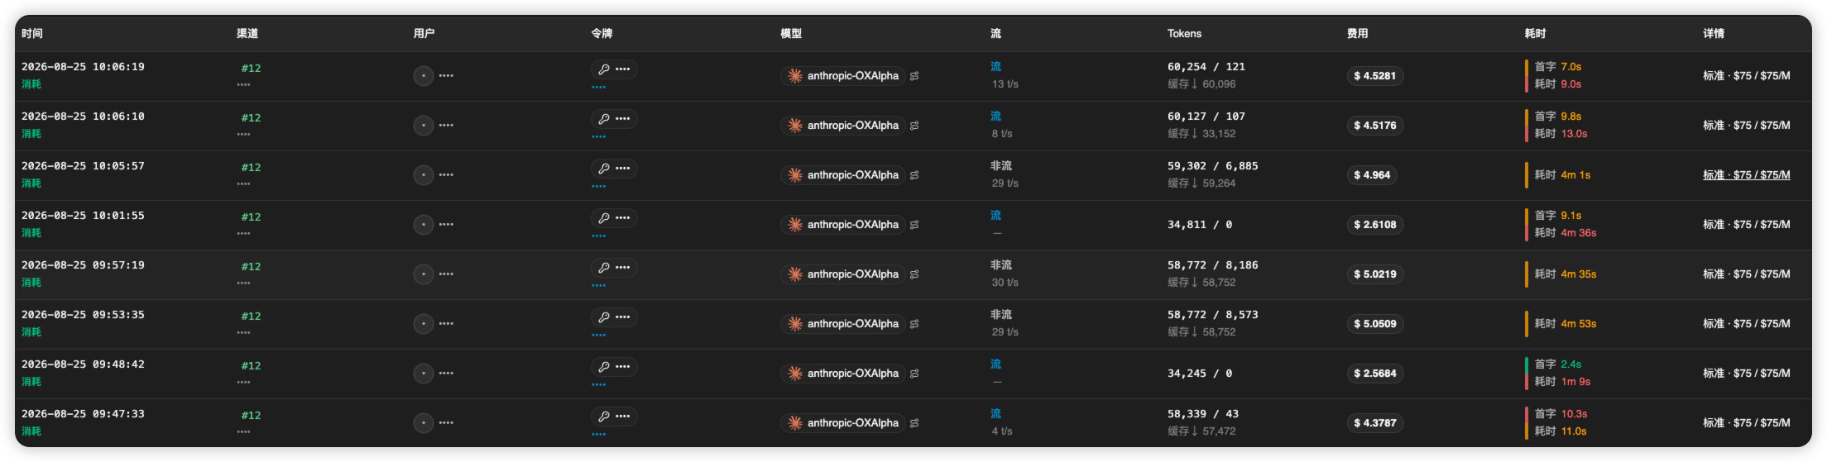Click the Anthropic logo in the 10:06:10 row
This screenshot has width=1827, height=462.
click(795, 126)
